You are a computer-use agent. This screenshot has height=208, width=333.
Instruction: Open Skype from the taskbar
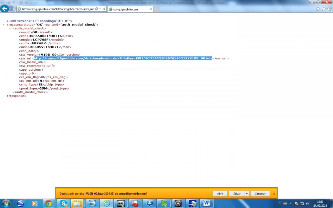coord(64,204)
